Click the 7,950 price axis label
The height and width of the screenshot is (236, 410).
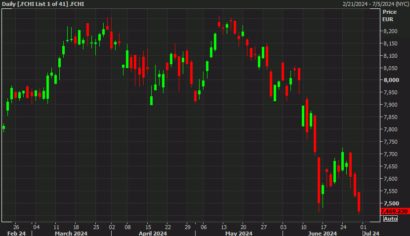[390, 92]
